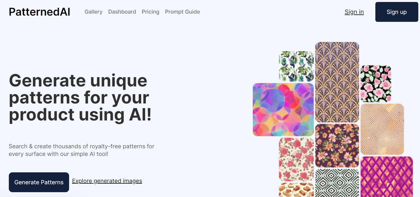Pick the dark purple floral pattern

click(x=337, y=145)
